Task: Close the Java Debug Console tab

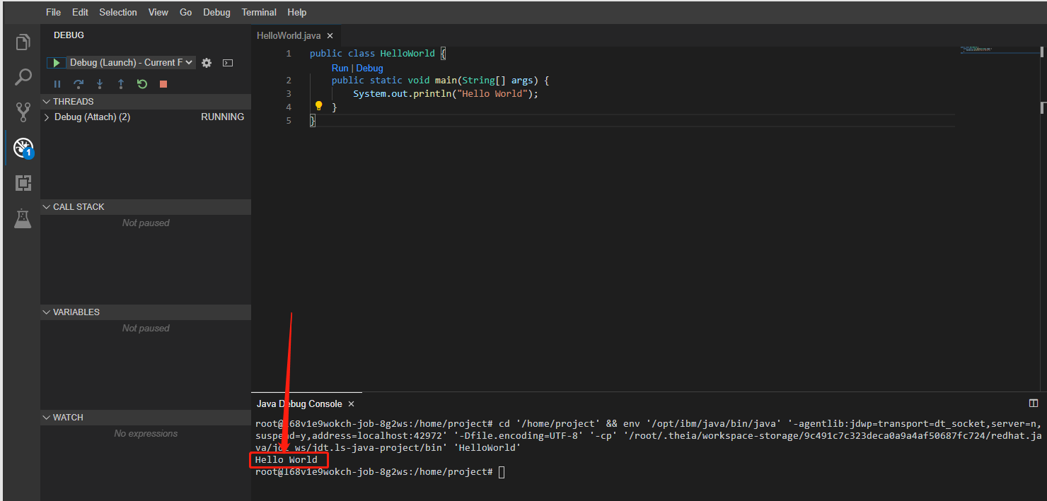Action: pyautogui.click(x=351, y=404)
